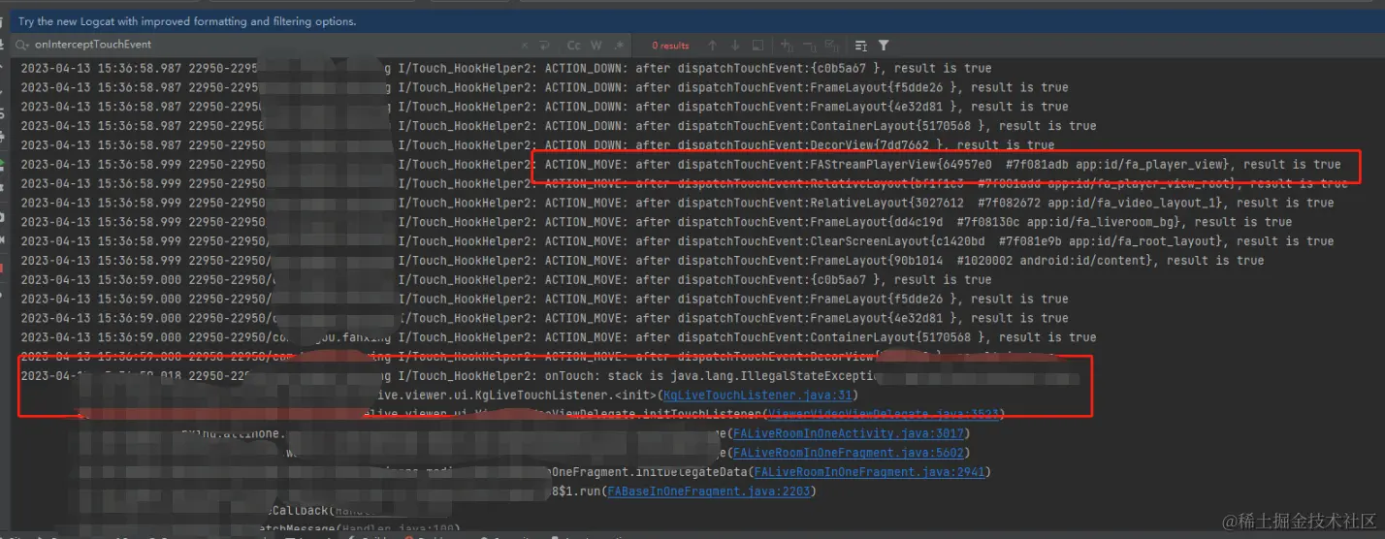
Task: Click log line FrameLayout fa_liveroom_bg
Action: pos(656,222)
